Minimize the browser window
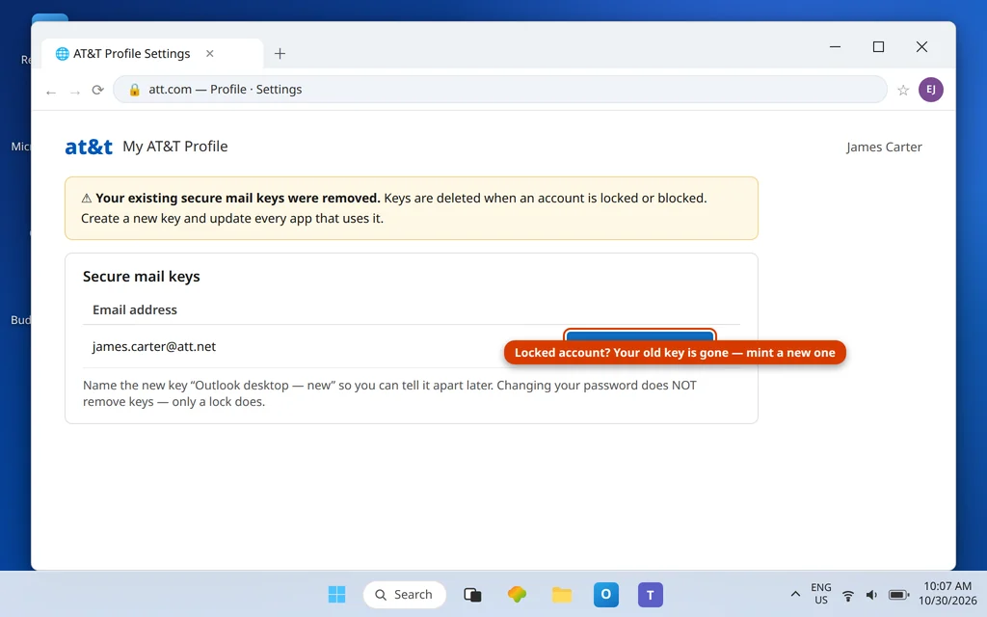The image size is (987, 617). 836,46
